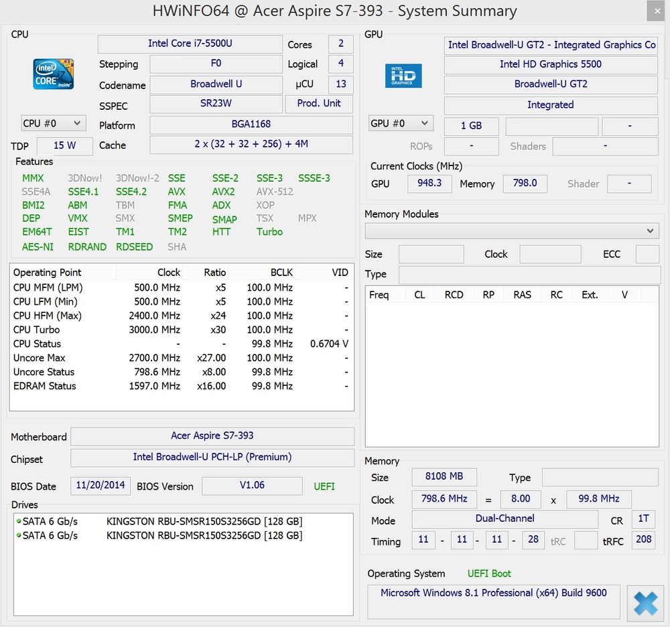Click the BGA1168 platform value
Image resolution: width=670 pixels, height=627 pixels.
pyautogui.click(x=251, y=125)
